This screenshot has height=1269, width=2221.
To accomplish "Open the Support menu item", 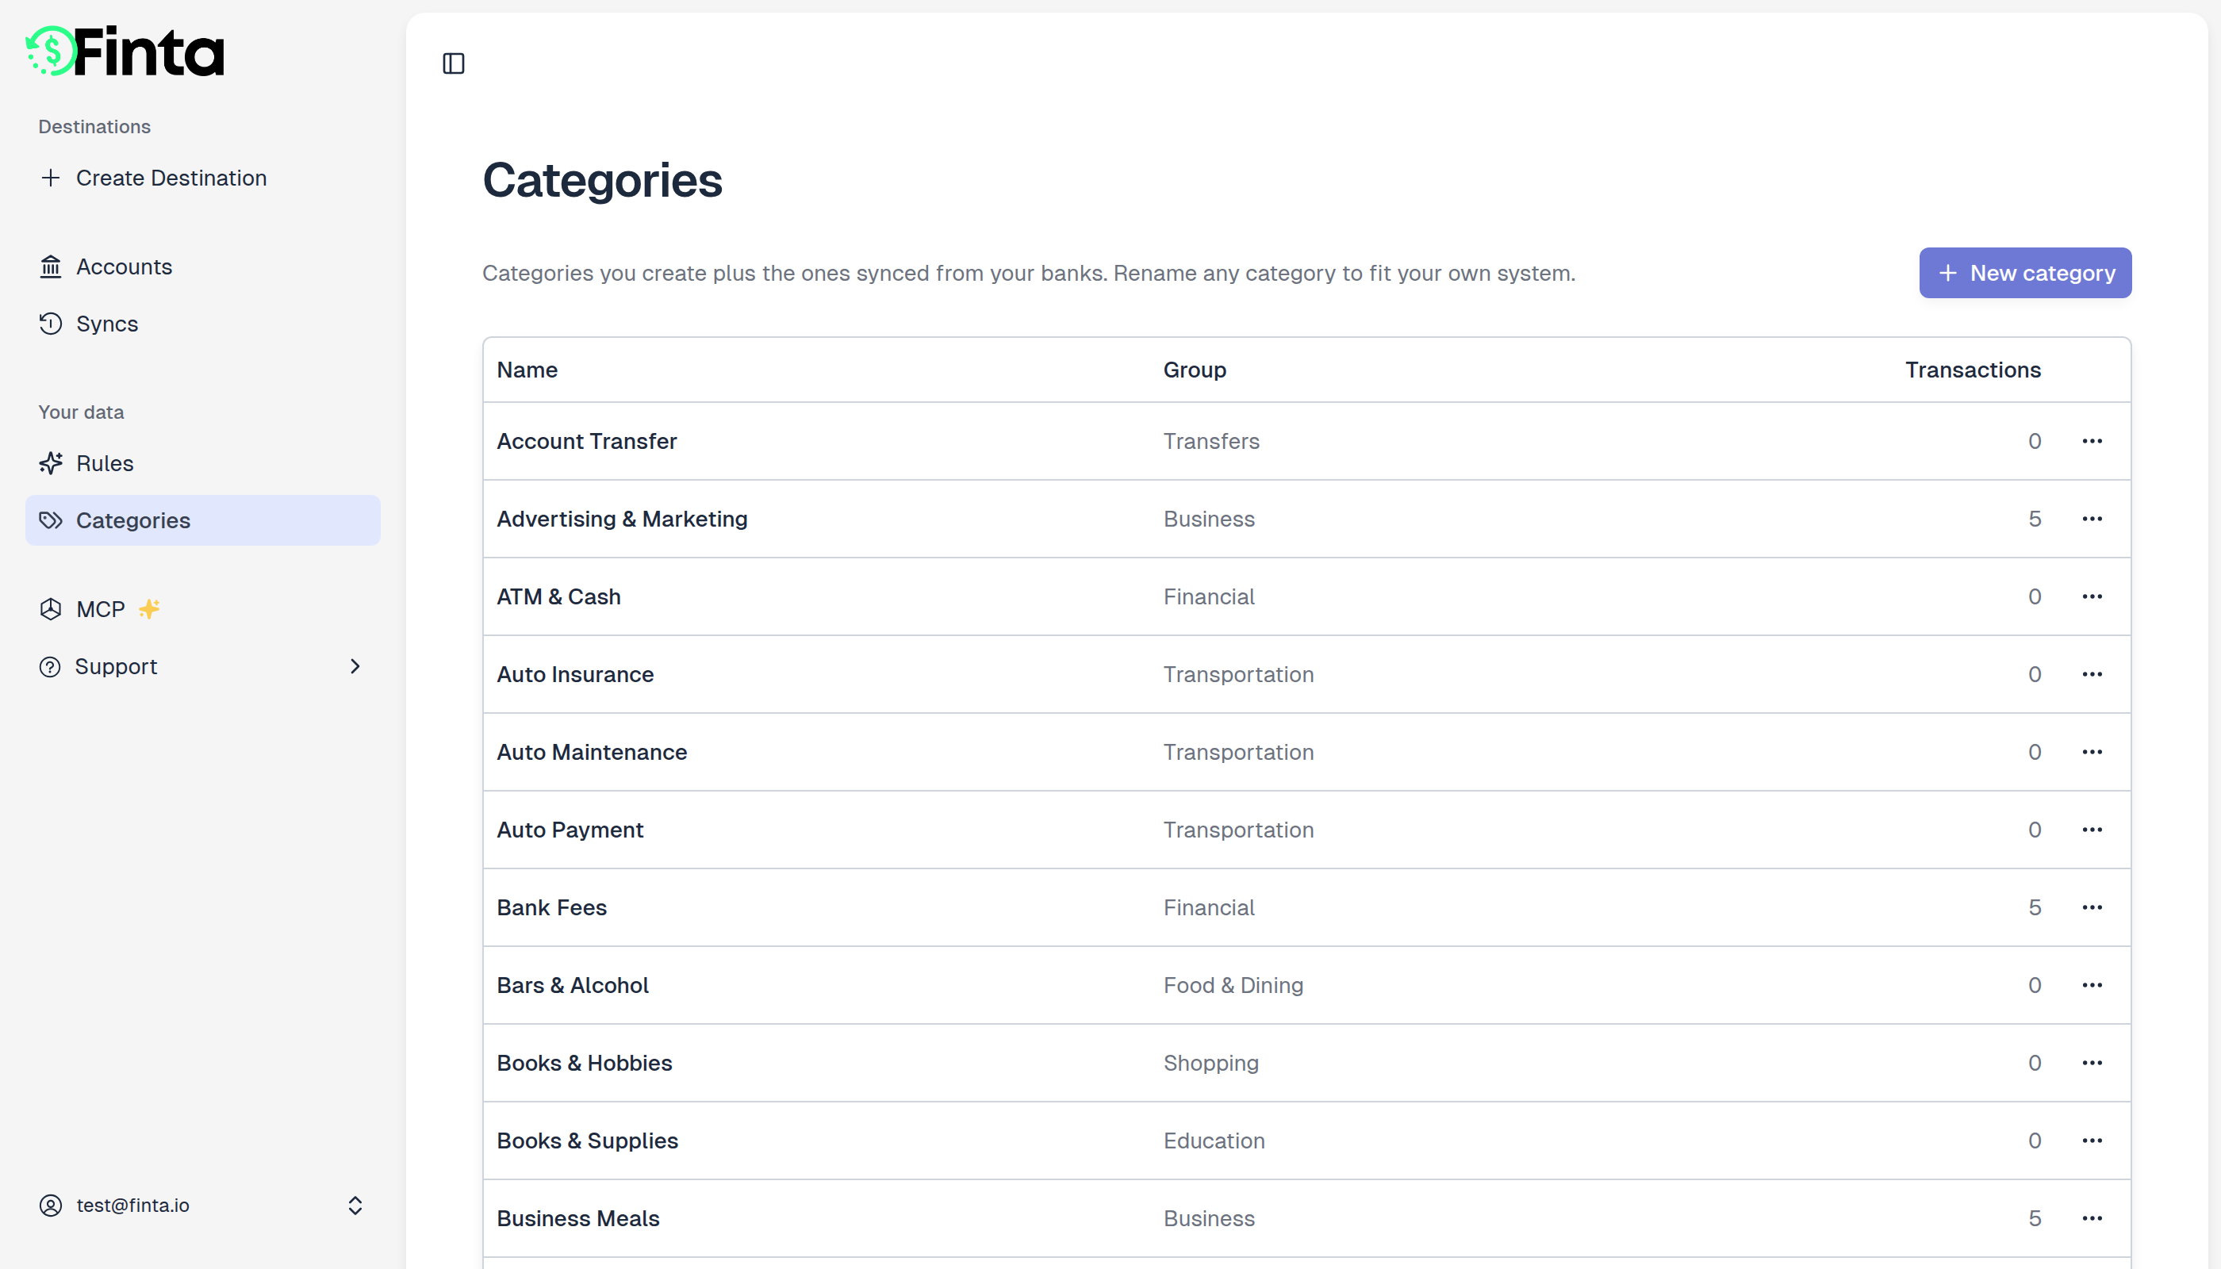I will (x=203, y=667).
